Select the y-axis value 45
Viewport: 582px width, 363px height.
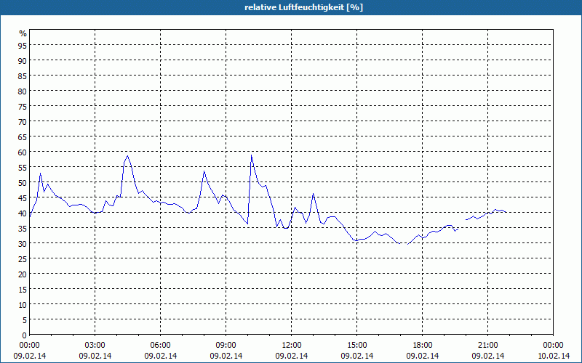23,197
